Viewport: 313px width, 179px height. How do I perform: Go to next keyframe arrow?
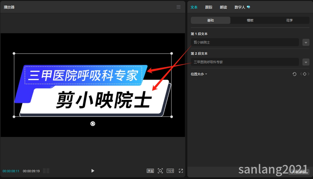point(308,74)
